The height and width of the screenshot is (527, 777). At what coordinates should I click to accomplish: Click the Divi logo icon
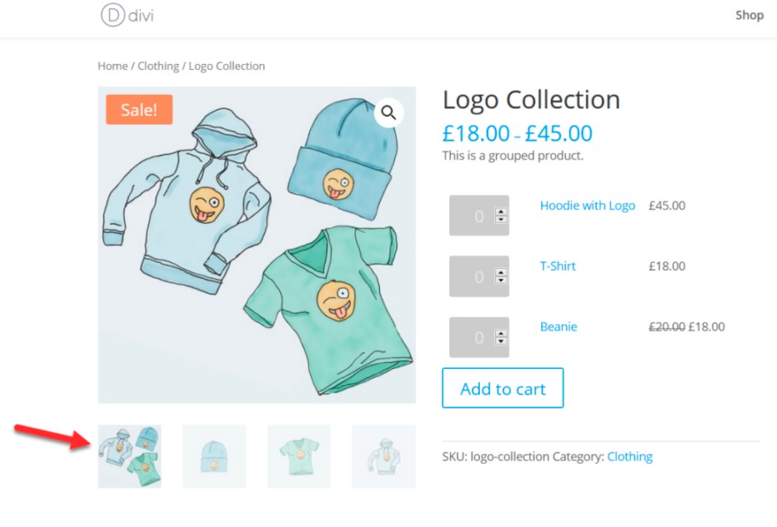coord(112,15)
